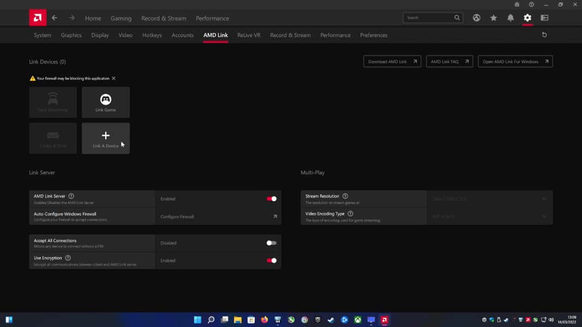The height and width of the screenshot is (327, 582).
Task: Click the volume icon in system tray
Action: coord(551,320)
